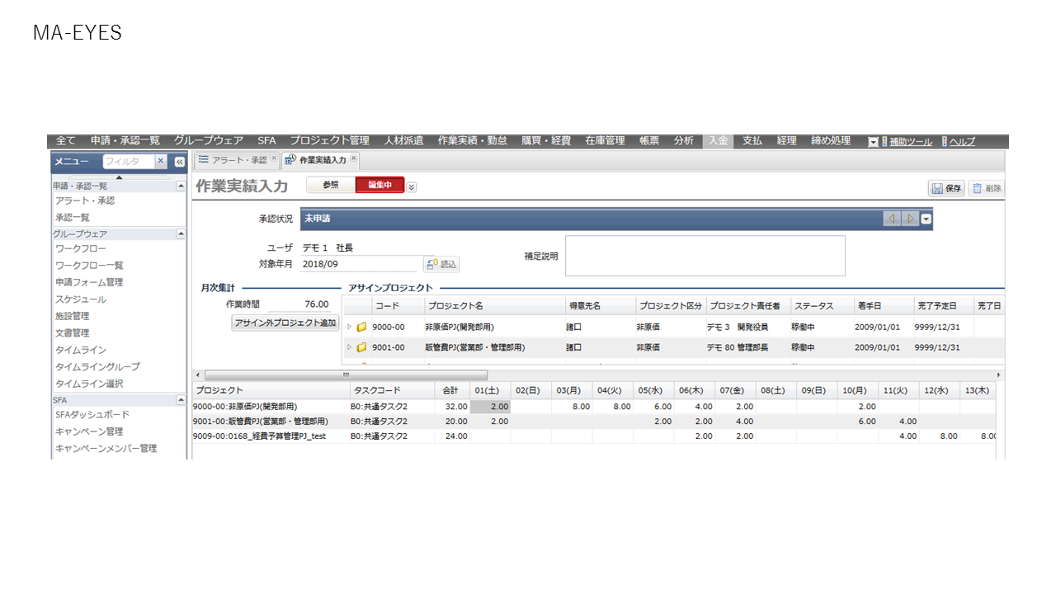1056x594 pixels.
Task: Select the 全て top menu
Action: tap(65, 141)
